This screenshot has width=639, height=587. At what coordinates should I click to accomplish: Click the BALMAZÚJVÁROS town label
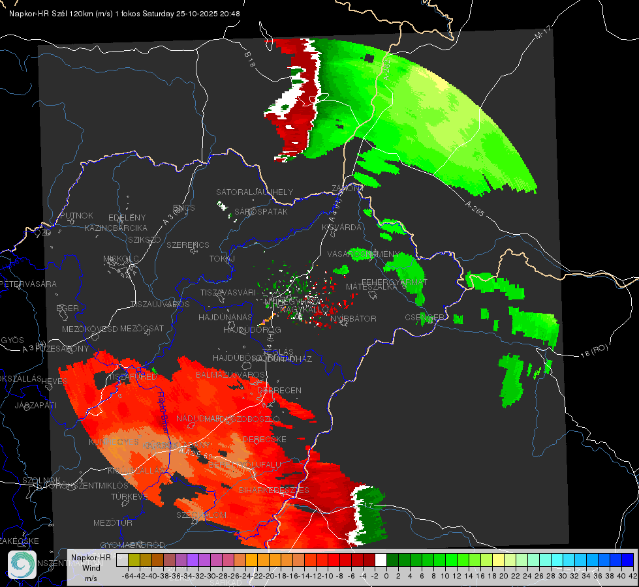coord(230,375)
